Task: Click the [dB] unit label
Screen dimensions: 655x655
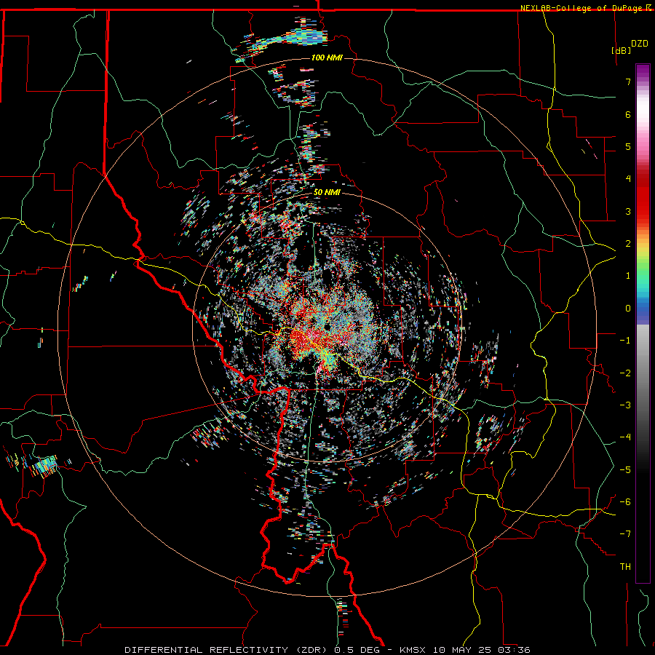Action: 622,50
